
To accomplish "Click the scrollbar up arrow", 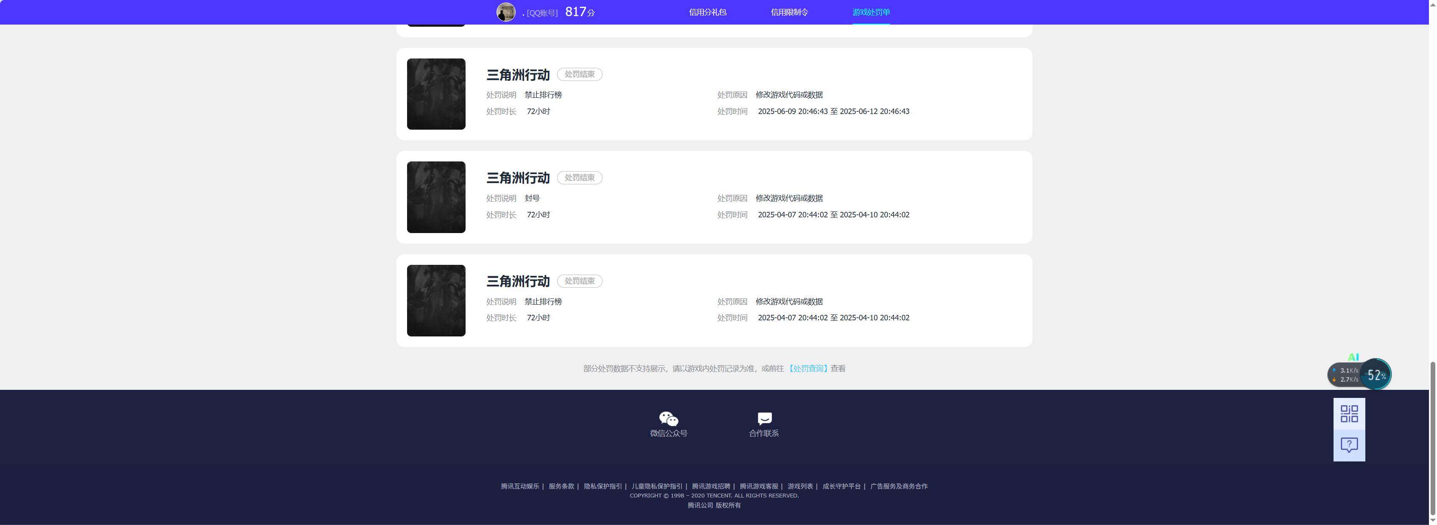I will point(1432,4).
